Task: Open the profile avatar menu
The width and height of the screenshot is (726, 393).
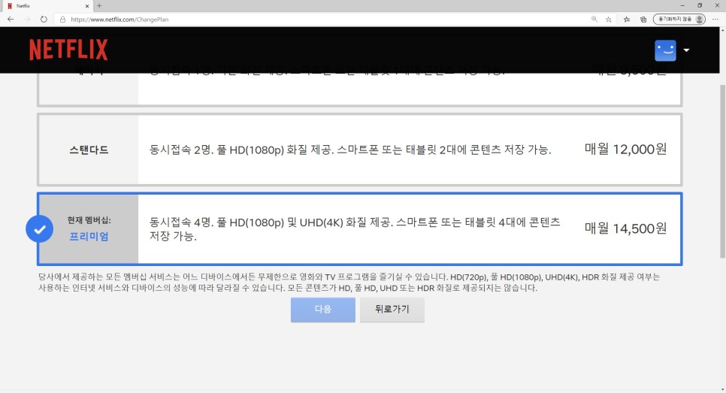Action: pos(665,50)
